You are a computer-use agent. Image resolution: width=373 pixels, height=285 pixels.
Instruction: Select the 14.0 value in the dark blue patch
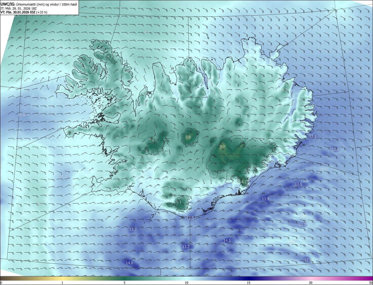(x=129, y=263)
